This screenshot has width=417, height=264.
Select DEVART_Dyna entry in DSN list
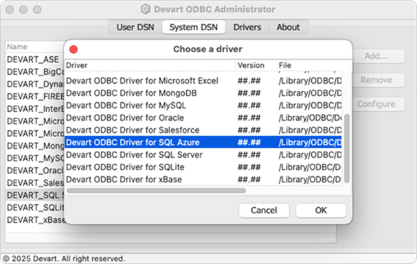tap(35, 84)
